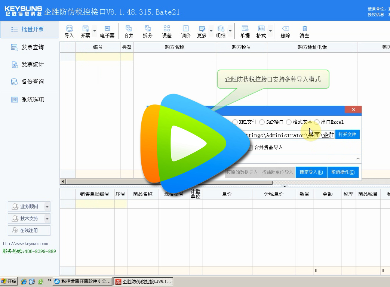Click the 导入 import toolbar icon
This screenshot has height=287, width=390.
click(69, 31)
